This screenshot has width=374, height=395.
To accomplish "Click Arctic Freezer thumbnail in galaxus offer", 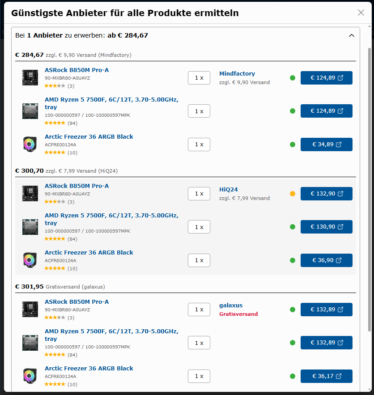I will click(30, 376).
